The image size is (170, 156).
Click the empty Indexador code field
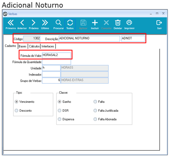click(51, 74)
